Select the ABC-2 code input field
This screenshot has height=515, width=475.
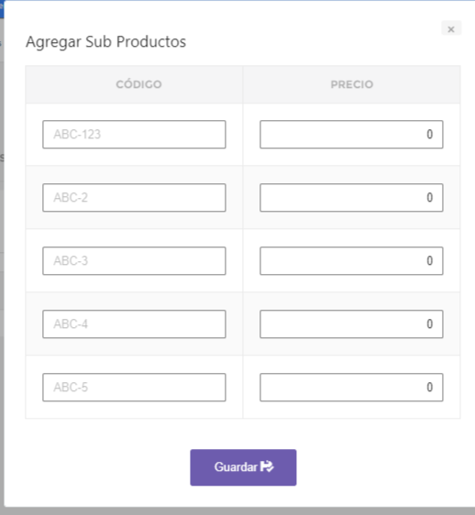click(x=134, y=197)
